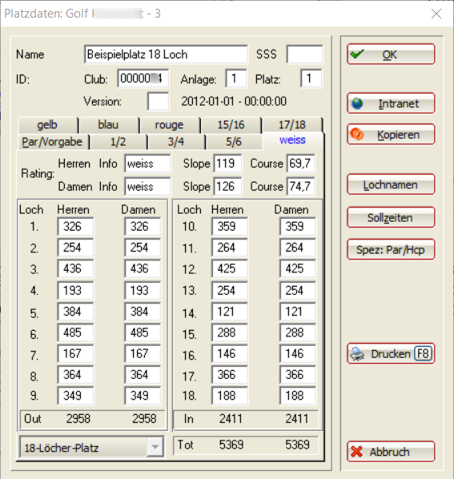This screenshot has height=479, width=454.
Task: Edit the Herren Slope value 119
Action: point(227,163)
